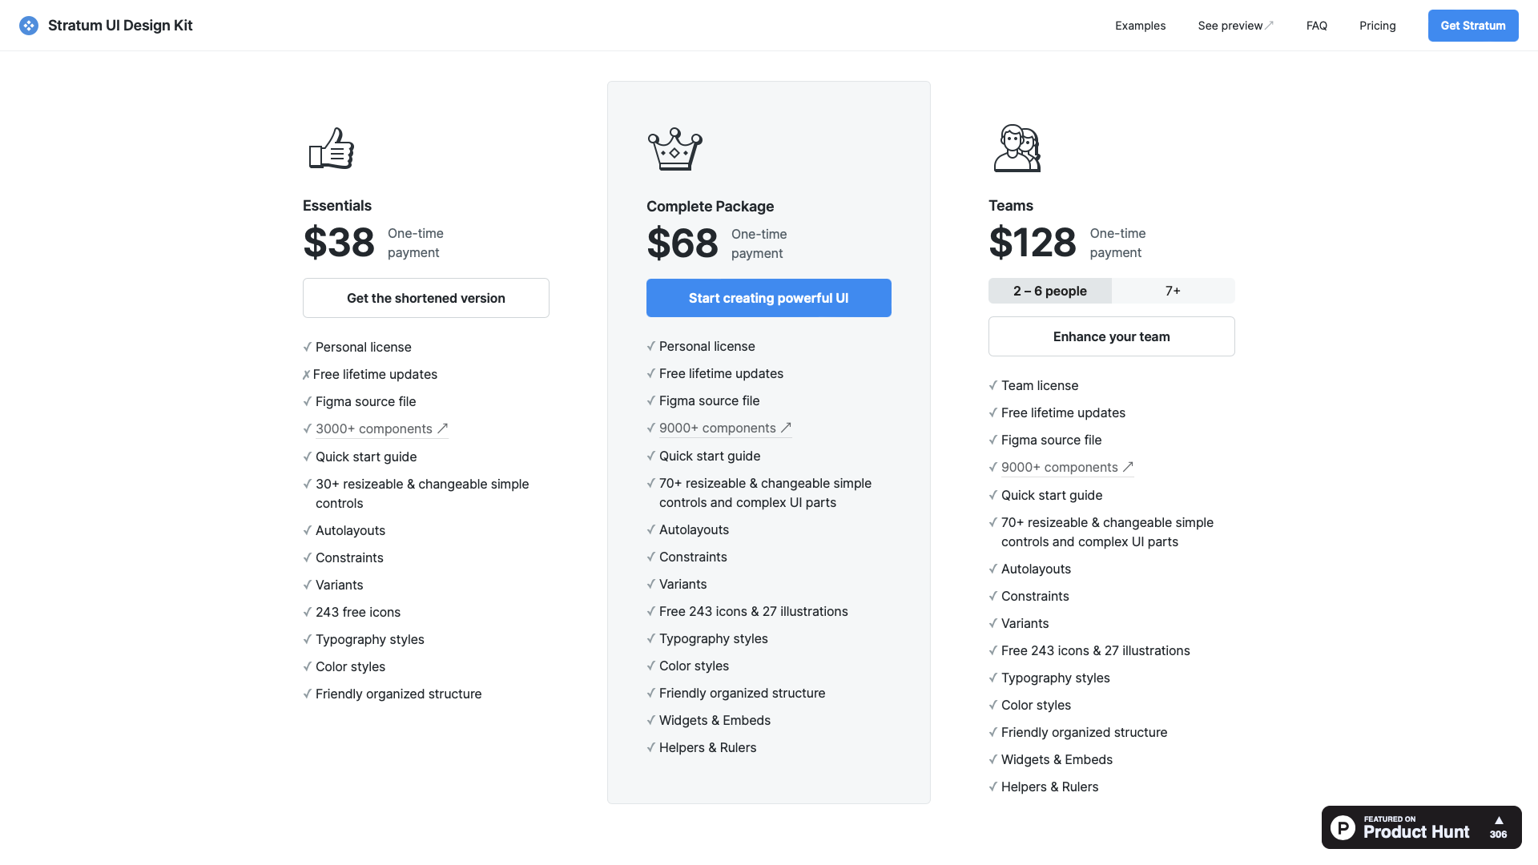Image resolution: width=1538 pixels, height=865 pixels.
Task: Click arrow icon next to See preview
Action: point(1270,26)
